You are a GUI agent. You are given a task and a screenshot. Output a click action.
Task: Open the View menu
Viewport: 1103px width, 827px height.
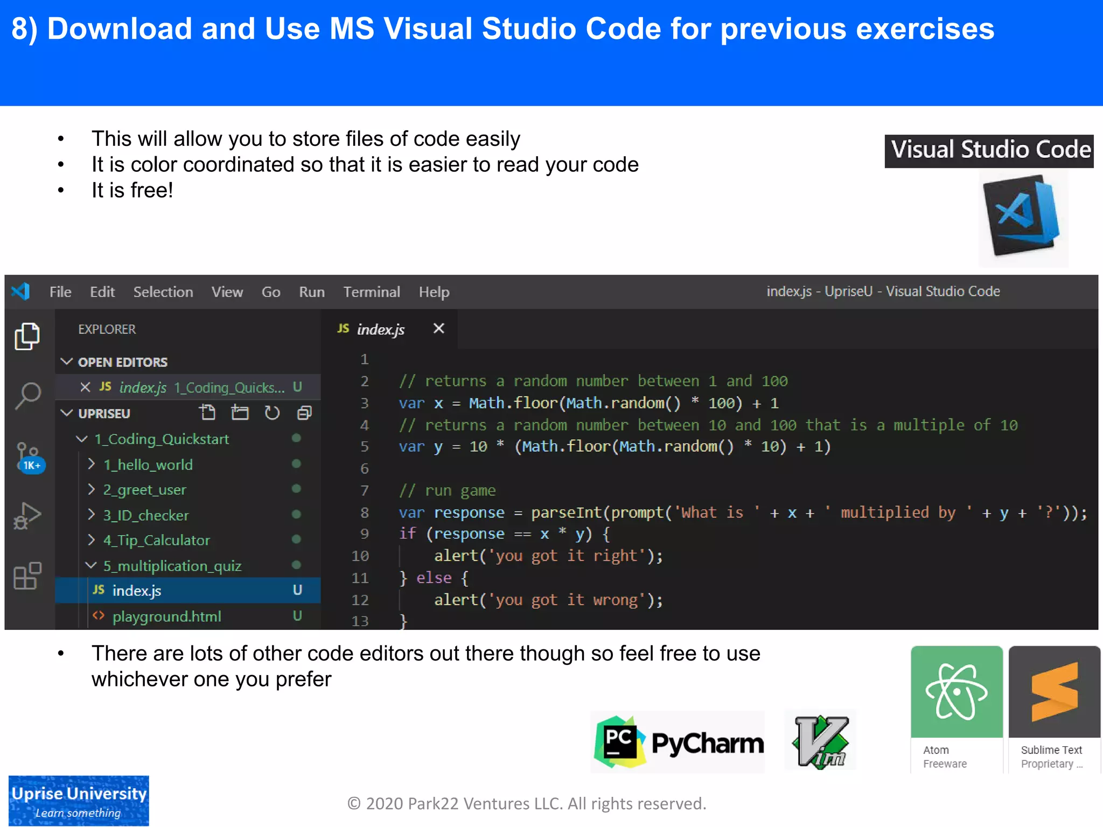click(227, 292)
